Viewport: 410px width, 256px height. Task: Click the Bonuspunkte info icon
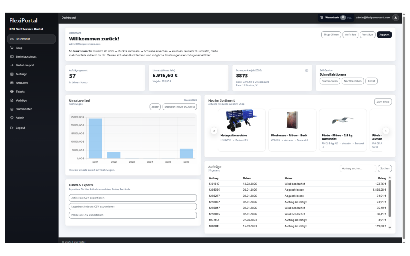(307, 70)
